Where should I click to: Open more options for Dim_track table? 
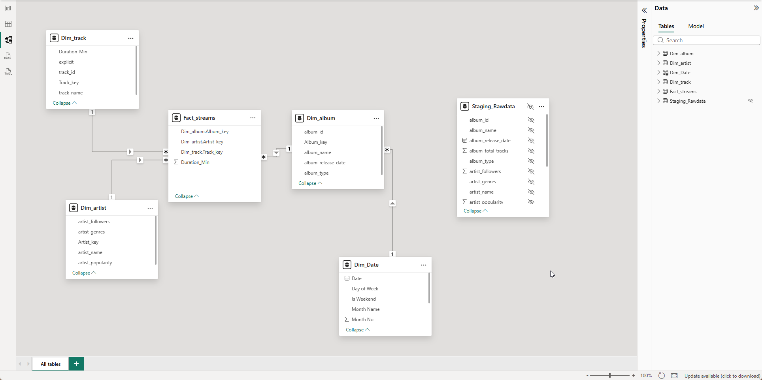[131, 38]
